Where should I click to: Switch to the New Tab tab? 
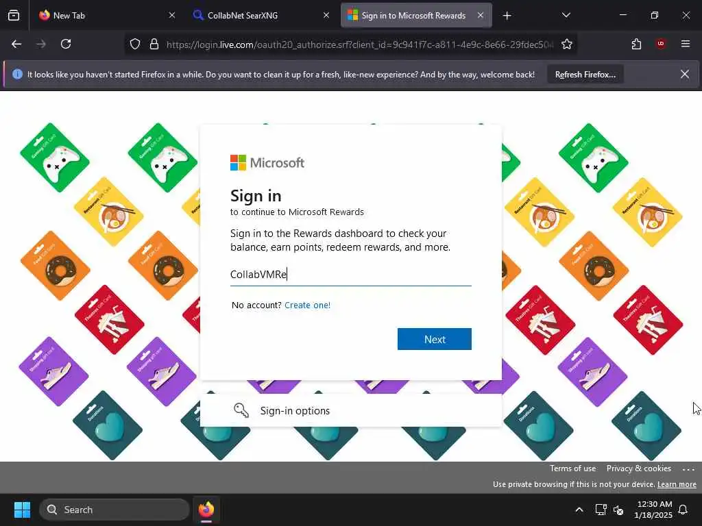108,16
